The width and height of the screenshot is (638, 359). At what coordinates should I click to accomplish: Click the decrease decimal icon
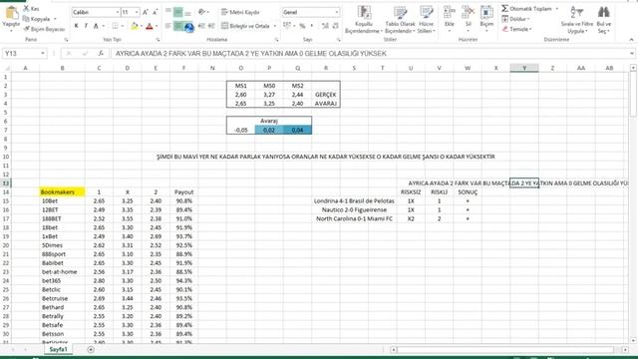pos(335,26)
